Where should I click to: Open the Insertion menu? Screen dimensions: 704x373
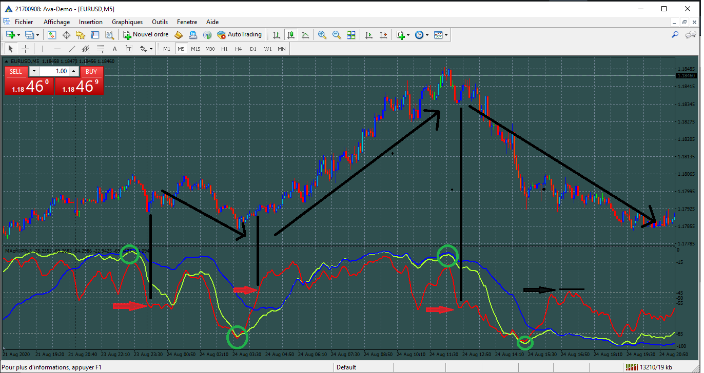[x=91, y=22]
